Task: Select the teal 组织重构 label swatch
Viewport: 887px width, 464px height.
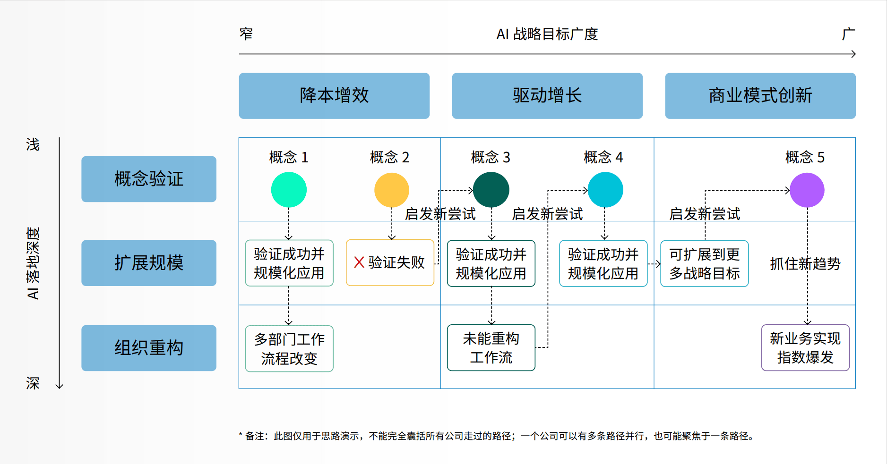Action: (148, 348)
